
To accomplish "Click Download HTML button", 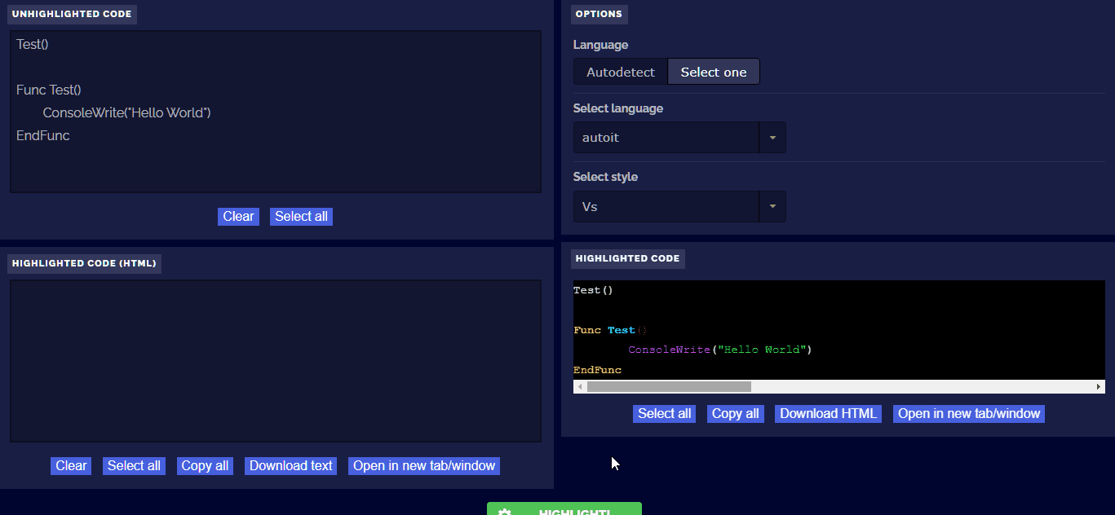I will 828,413.
